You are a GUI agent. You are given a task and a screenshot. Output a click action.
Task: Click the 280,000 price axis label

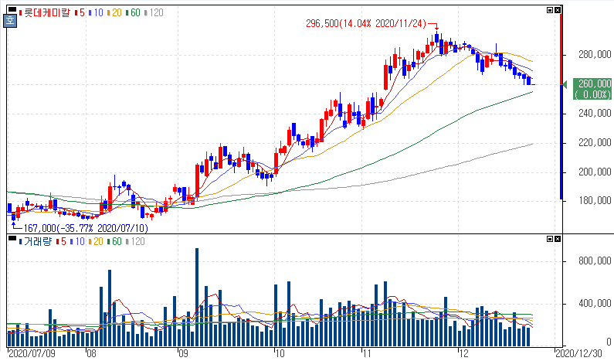point(595,54)
